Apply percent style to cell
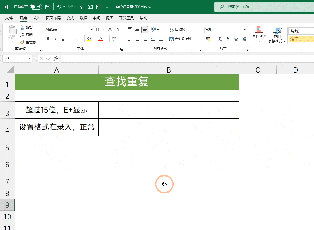 tap(220, 39)
